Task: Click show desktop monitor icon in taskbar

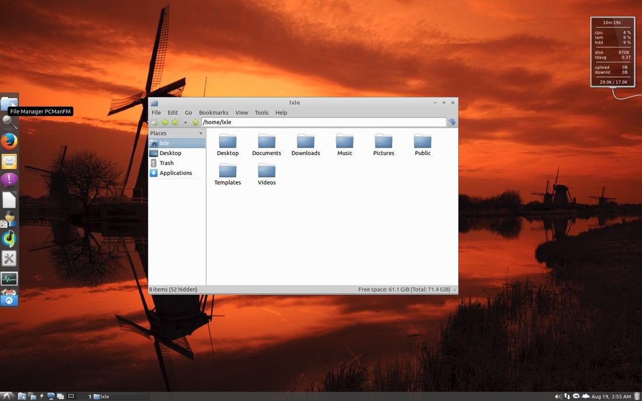Action: click(x=51, y=396)
